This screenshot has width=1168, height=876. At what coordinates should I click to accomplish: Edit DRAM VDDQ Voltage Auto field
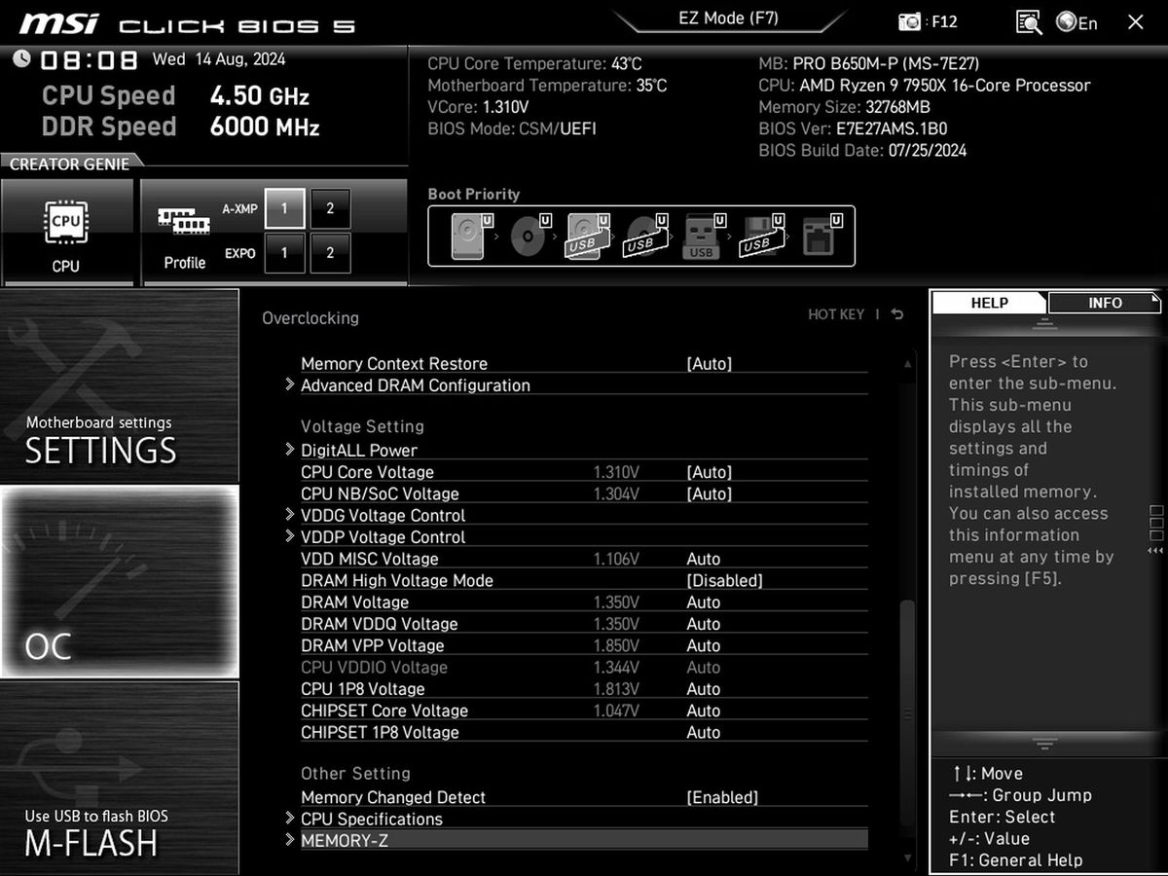(703, 624)
